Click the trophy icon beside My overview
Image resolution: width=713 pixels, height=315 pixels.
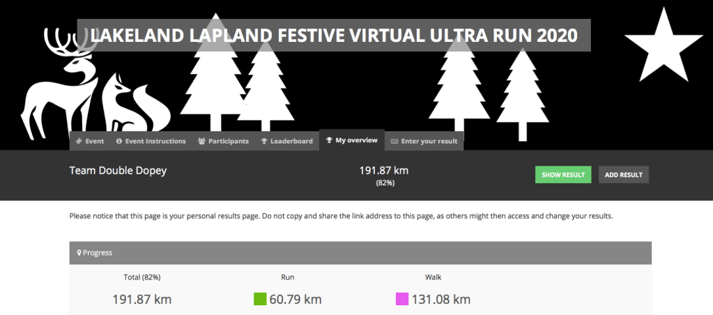[329, 140]
